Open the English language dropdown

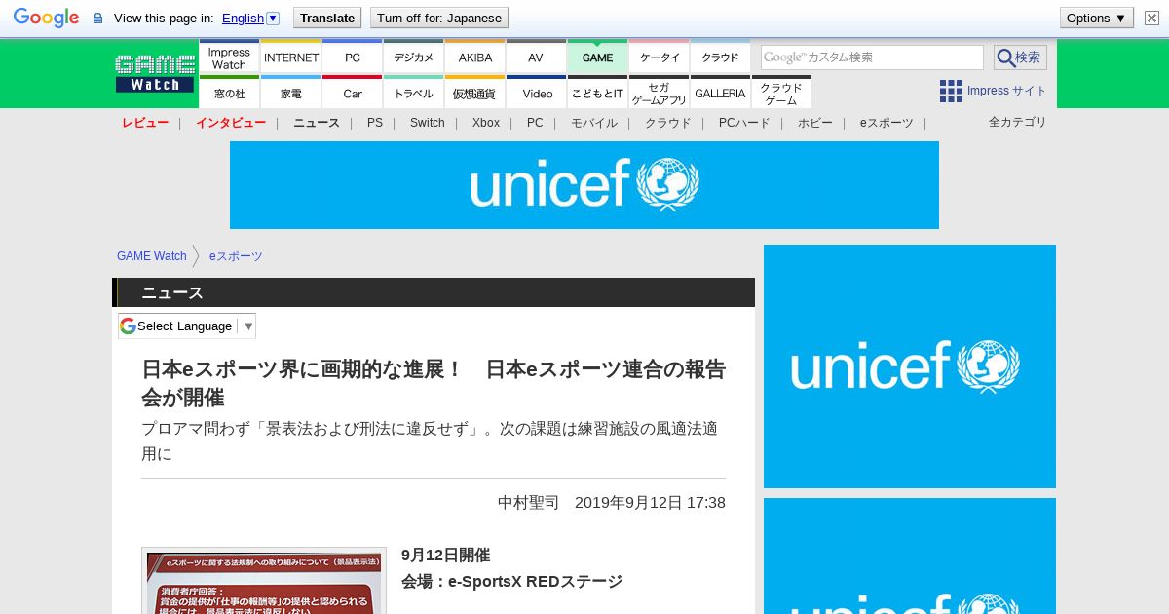point(250,18)
